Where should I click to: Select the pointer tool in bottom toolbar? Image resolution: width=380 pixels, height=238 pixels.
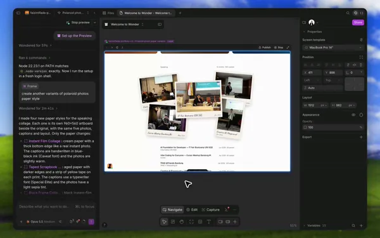coord(164,222)
